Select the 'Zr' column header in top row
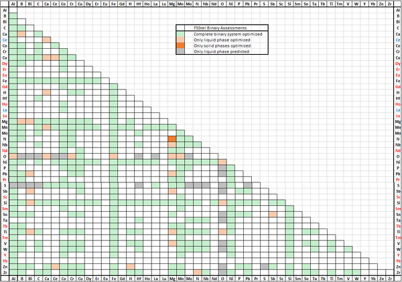This screenshot has height=282, width=402. pos(389,3)
